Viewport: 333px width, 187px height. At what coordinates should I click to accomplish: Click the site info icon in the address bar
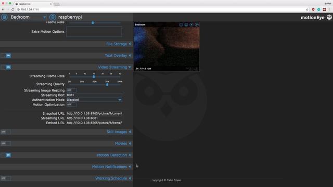(18, 9)
